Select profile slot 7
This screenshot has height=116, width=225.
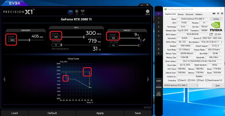click(159, 44)
